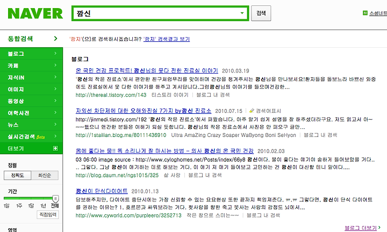Set period to 1년 on slider

43,206
